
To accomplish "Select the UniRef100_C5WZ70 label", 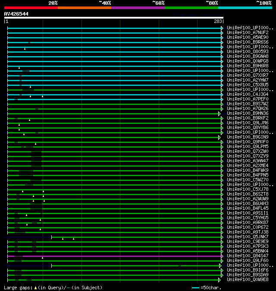I will (248, 180).
